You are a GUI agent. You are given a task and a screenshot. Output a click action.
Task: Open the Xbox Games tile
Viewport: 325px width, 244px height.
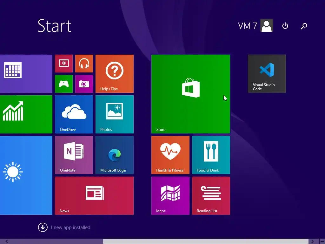pos(64,84)
